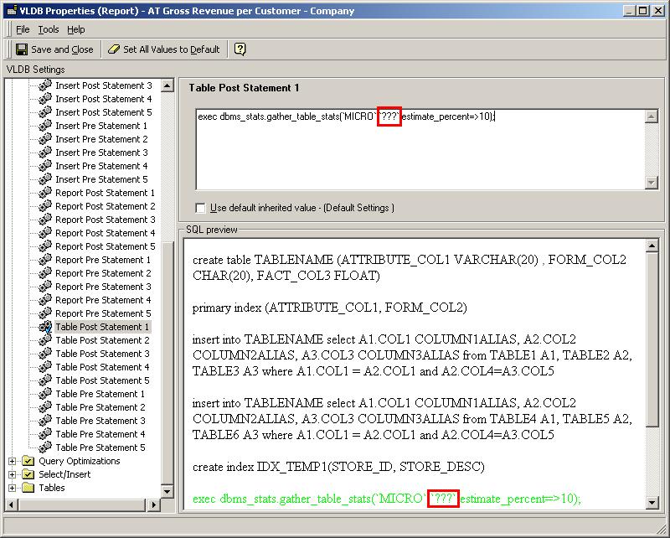Click the Help question-mark icon on the toolbar
Image resolution: width=670 pixels, height=538 pixels.
click(241, 49)
